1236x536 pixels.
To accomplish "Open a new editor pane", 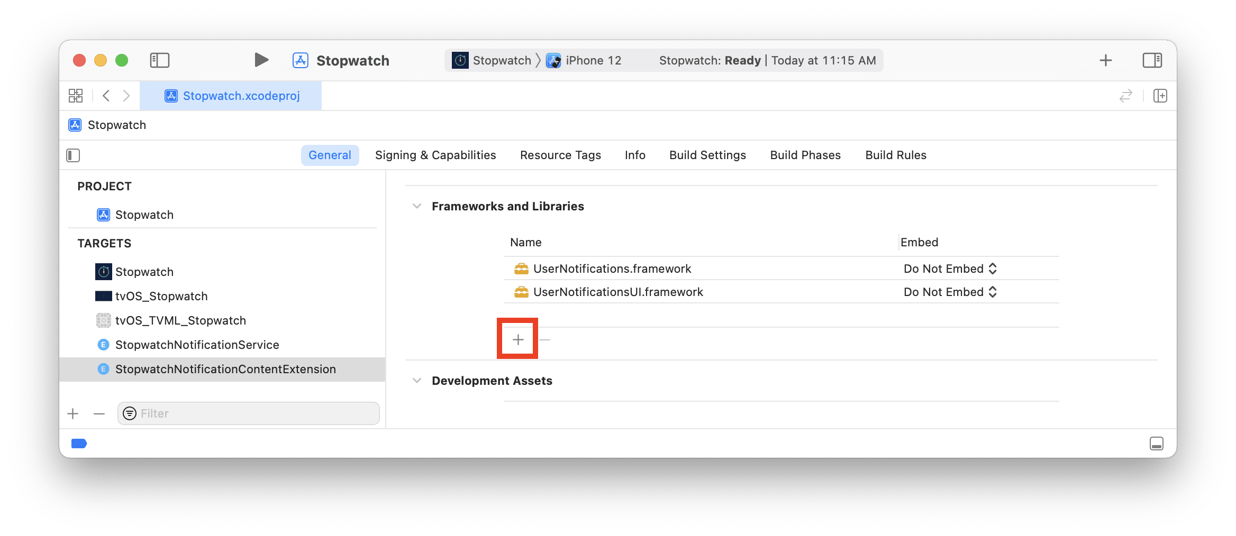I will (1161, 96).
